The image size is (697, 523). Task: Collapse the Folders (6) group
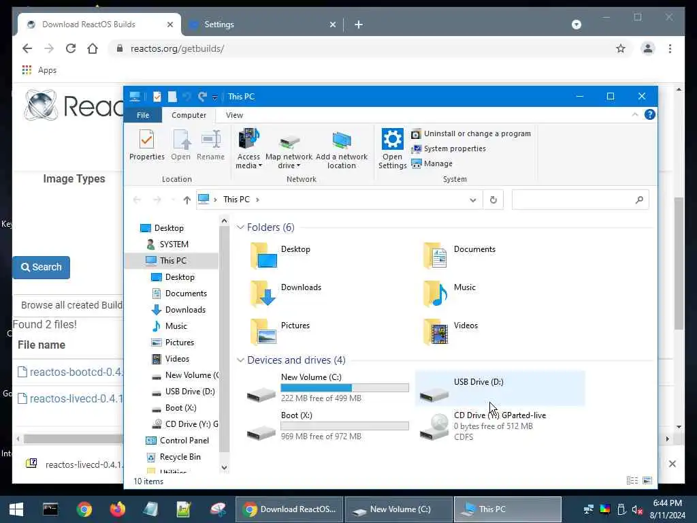(240, 227)
